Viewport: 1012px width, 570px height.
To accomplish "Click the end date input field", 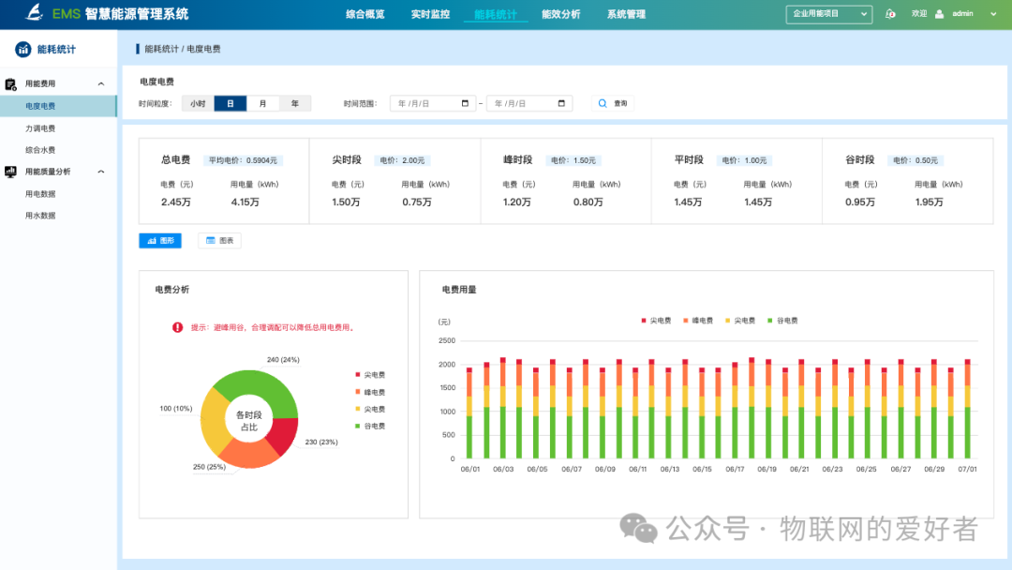I will pos(529,103).
